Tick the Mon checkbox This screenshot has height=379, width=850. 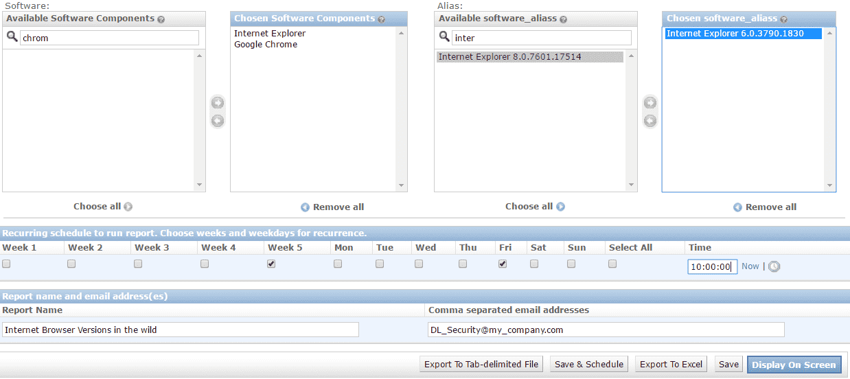[338, 264]
